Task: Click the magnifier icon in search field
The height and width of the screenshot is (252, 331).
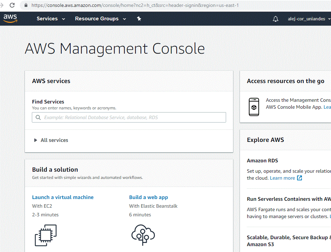Action: click(x=38, y=117)
